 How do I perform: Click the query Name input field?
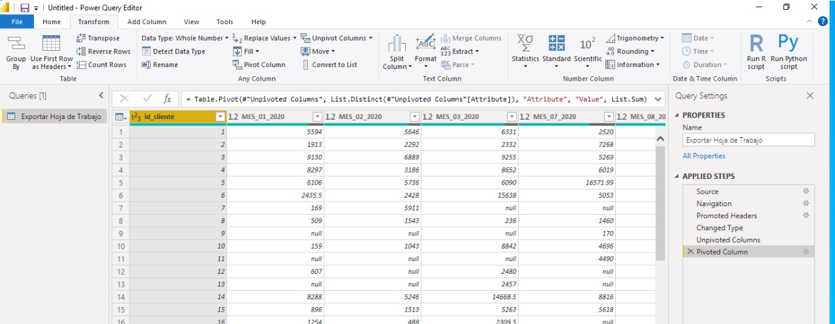(748, 140)
